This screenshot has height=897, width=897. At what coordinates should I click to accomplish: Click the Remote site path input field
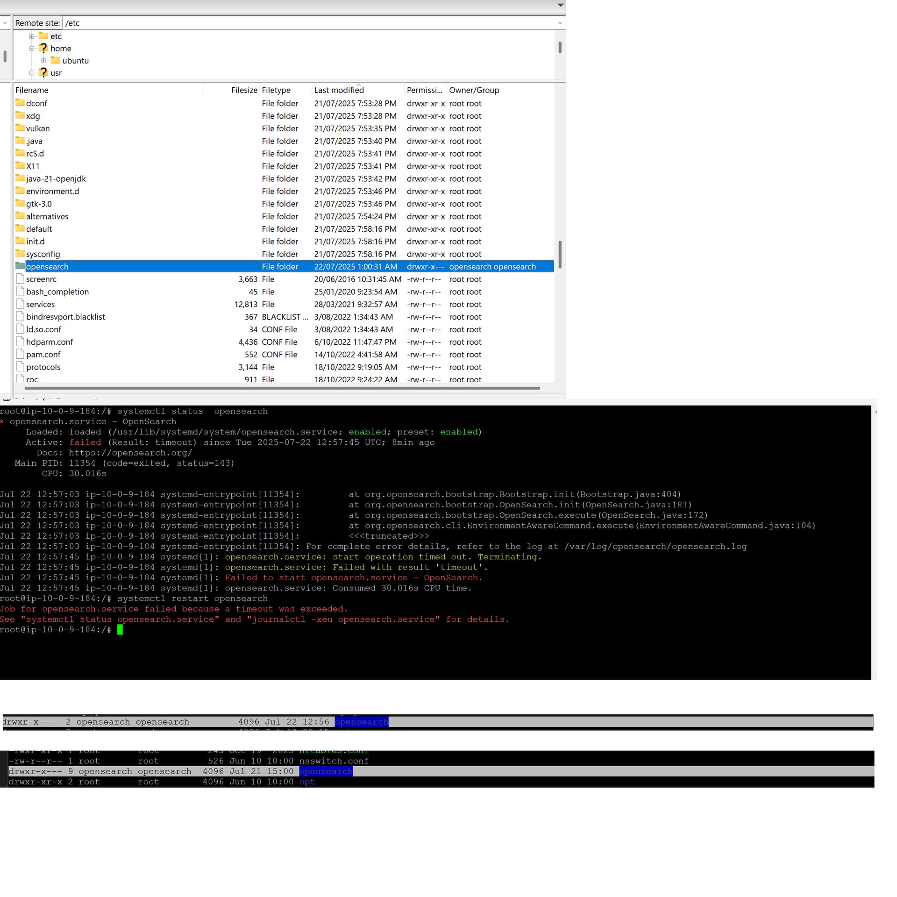[x=308, y=23]
